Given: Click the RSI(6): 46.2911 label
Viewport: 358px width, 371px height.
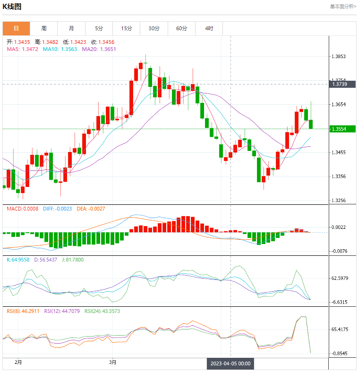Looking at the screenshot, I should coord(23,311).
